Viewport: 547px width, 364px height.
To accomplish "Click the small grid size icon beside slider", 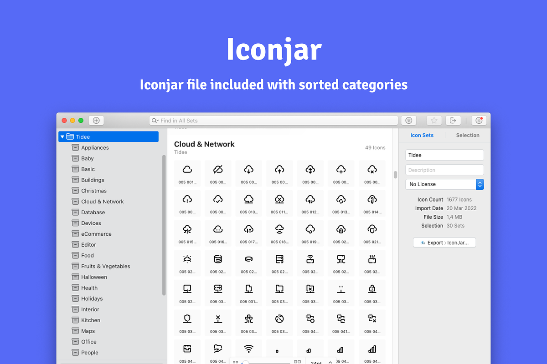I will [x=236, y=362].
